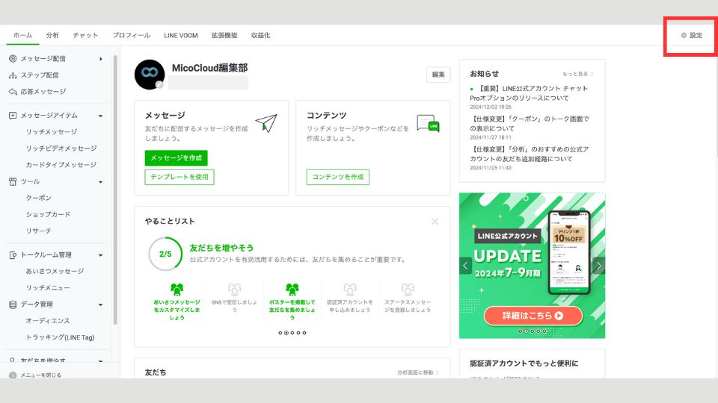Collapse the トークルーム管理 section arrow
Viewport: 718px width, 403px height.
pyautogui.click(x=101, y=255)
